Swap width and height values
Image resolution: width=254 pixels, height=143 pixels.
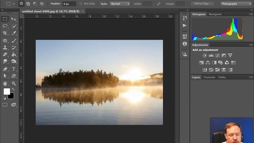[x=159, y=4]
